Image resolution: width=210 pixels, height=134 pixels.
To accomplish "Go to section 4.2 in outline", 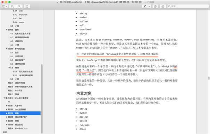I will (x=19, y=37).
